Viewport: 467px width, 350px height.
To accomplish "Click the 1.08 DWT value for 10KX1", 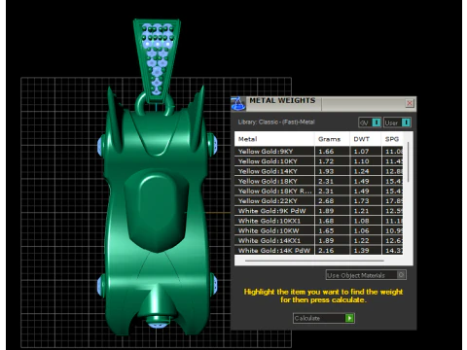I will [x=361, y=221].
